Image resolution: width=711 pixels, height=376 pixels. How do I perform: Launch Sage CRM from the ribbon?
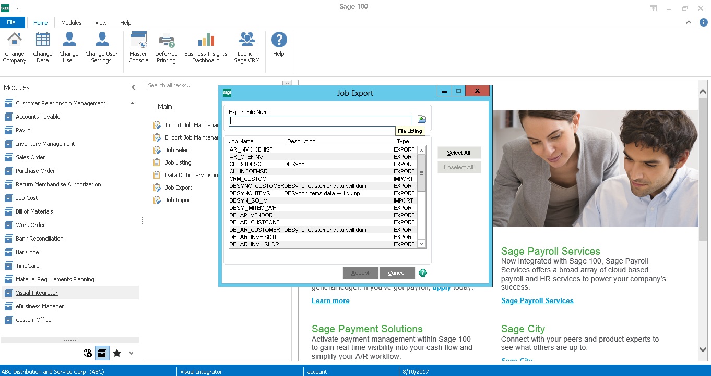[x=246, y=41]
